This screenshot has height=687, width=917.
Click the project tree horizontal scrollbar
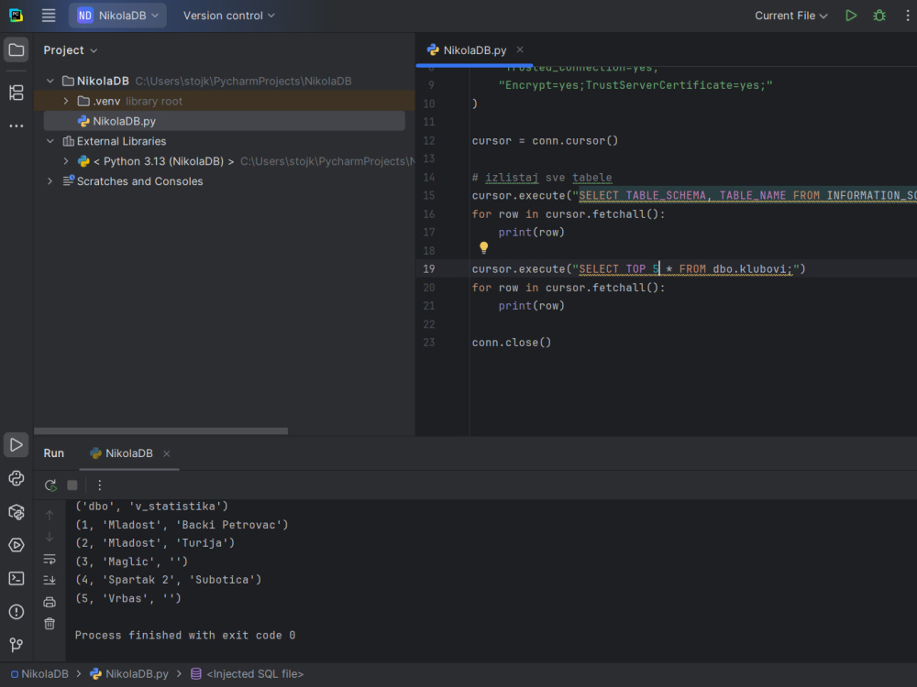pyautogui.click(x=160, y=431)
